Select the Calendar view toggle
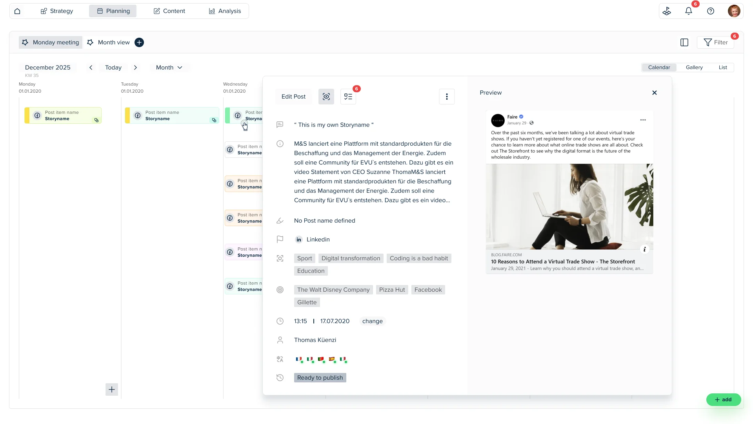This screenshot has width=753, height=424. coord(659,68)
